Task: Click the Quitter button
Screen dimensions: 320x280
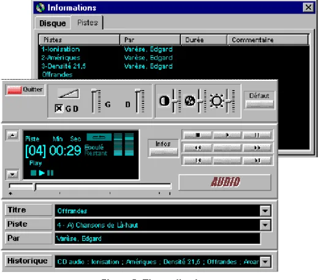Action: (25, 89)
